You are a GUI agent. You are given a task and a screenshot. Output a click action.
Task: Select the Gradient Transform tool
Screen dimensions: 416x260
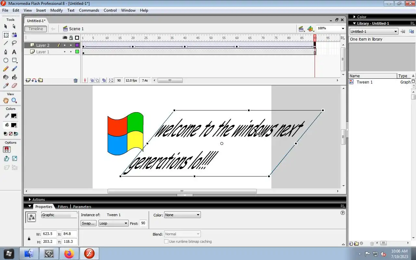point(14,35)
